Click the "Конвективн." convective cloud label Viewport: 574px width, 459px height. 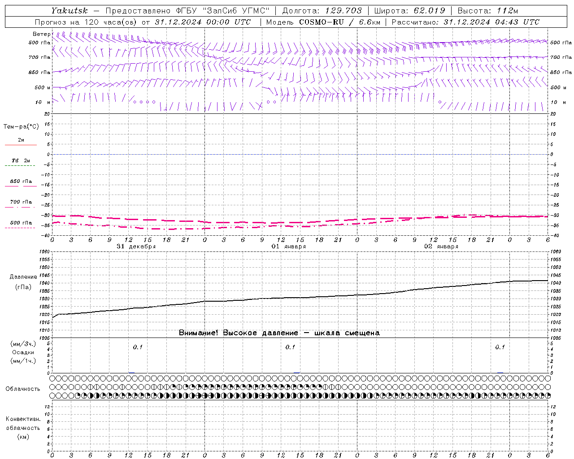(x=23, y=419)
